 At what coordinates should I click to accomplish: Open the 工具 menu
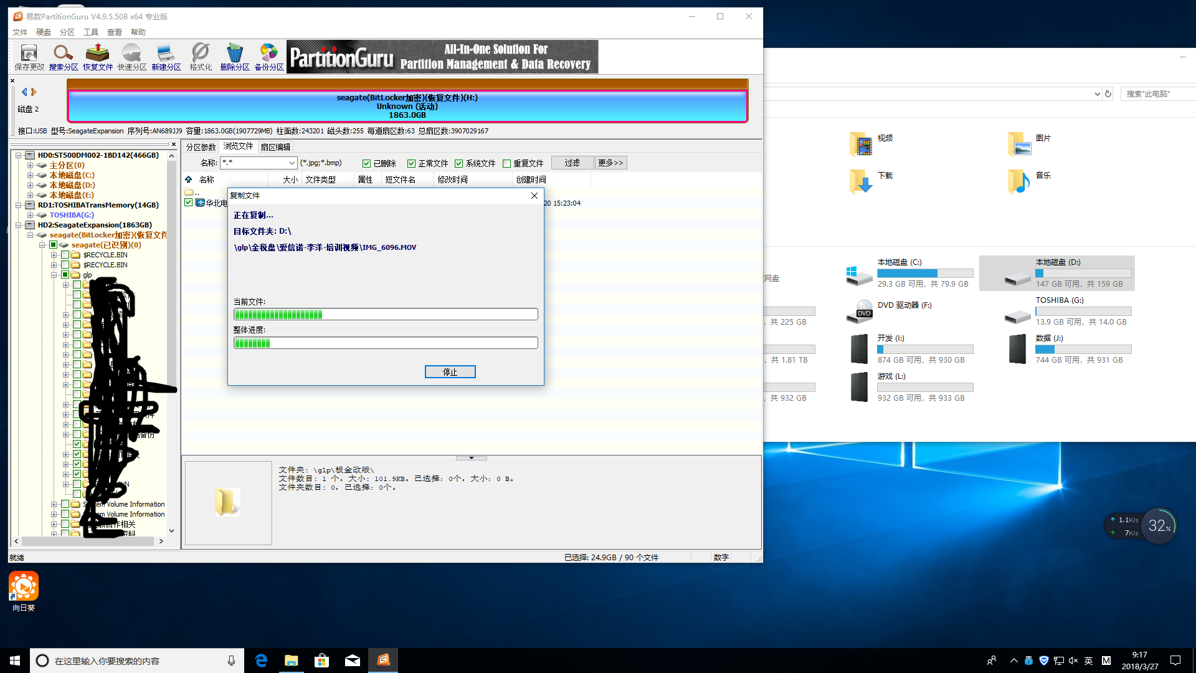[91, 32]
